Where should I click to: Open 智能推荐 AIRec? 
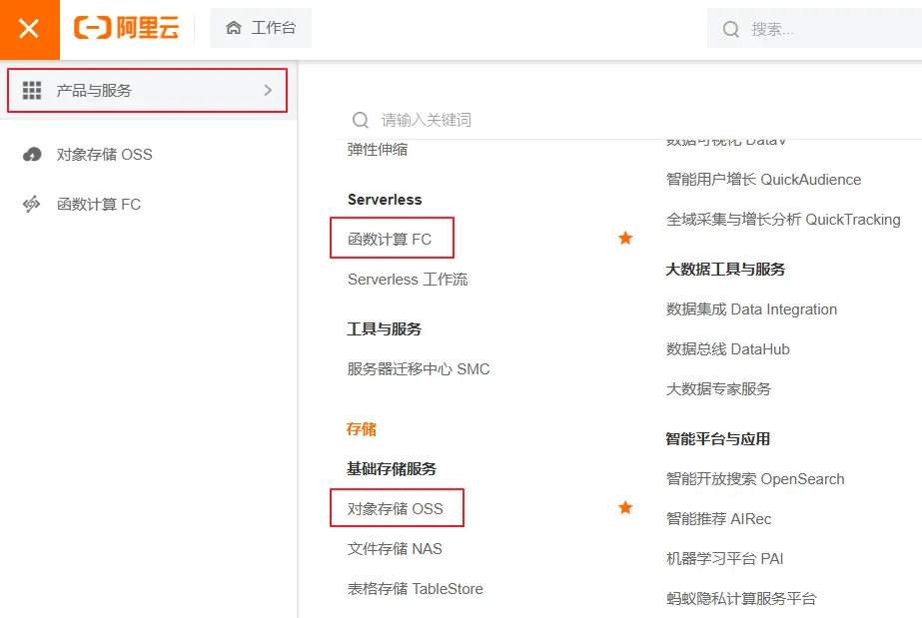(x=718, y=519)
